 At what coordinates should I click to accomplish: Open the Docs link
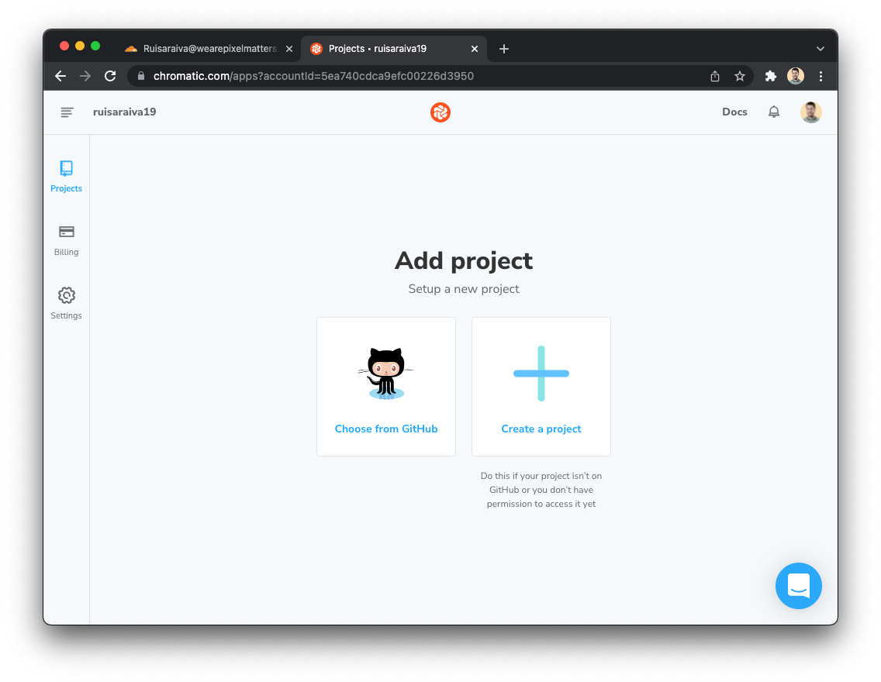pos(734,112)
